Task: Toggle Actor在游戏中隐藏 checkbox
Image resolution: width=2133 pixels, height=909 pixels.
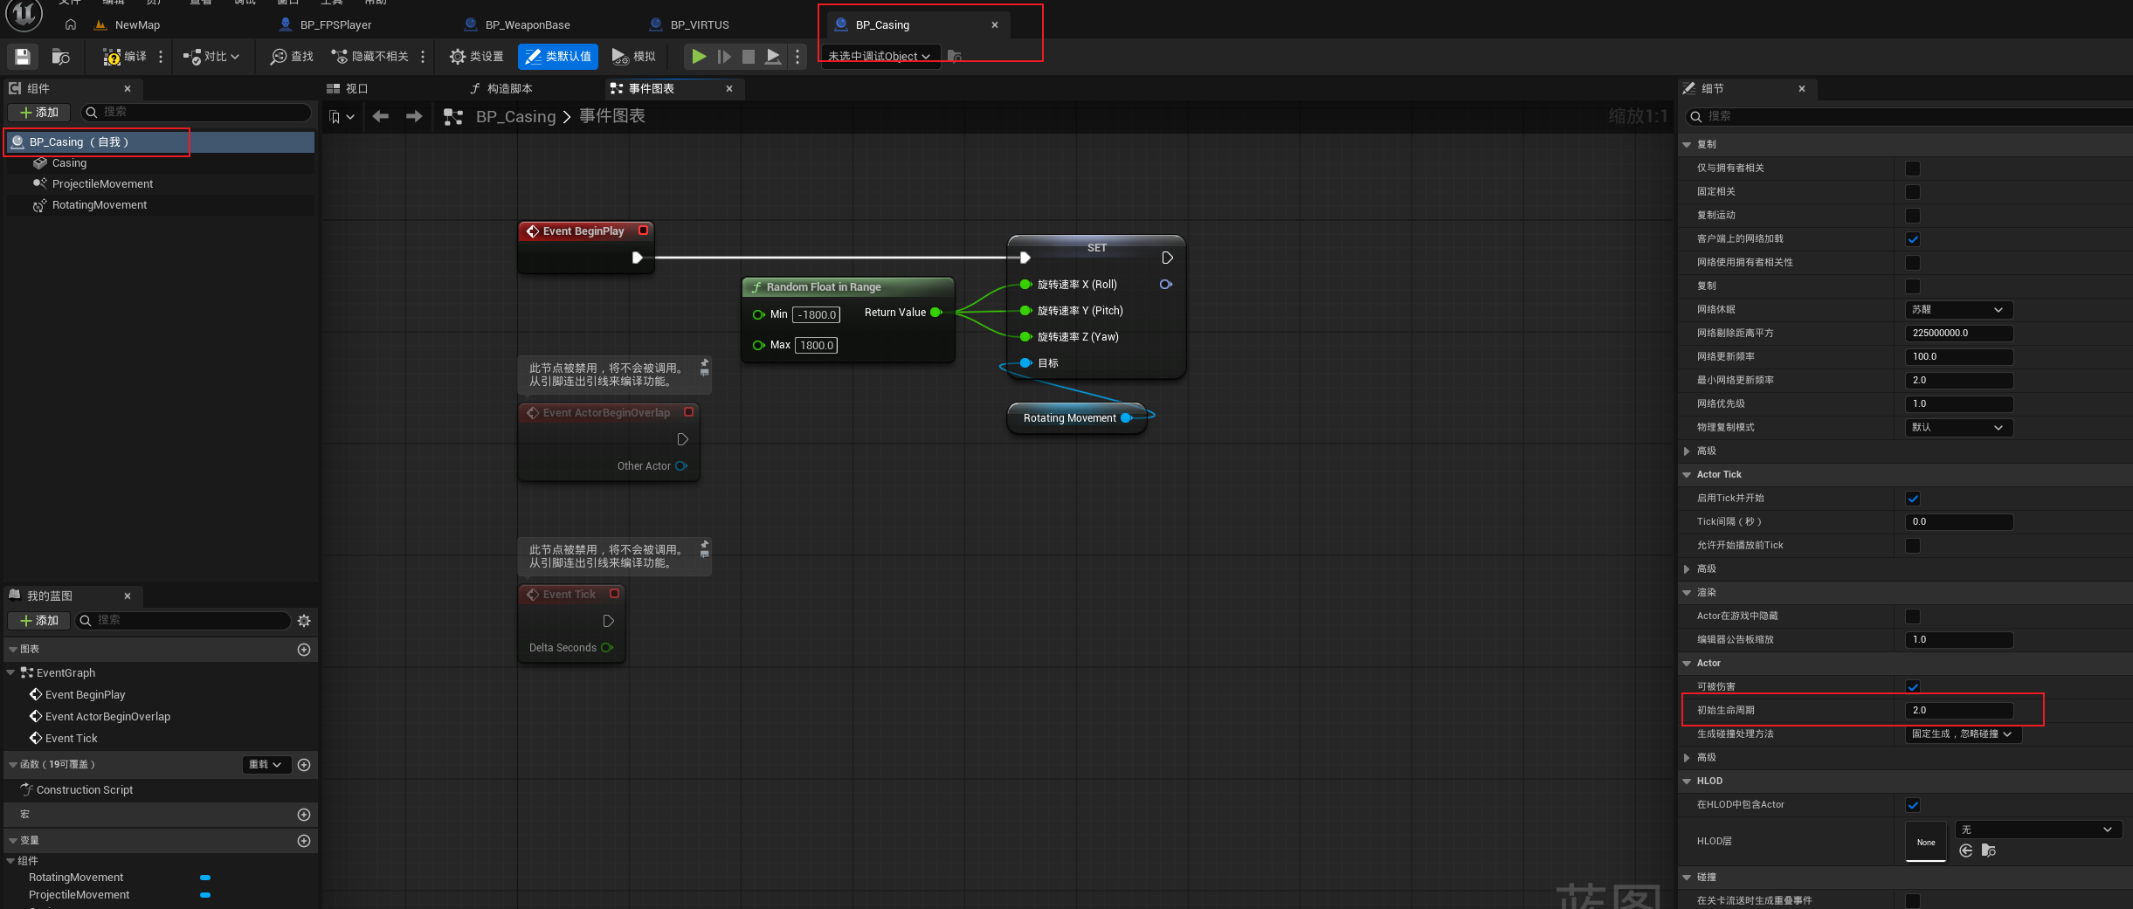Action: [1913, 616]
